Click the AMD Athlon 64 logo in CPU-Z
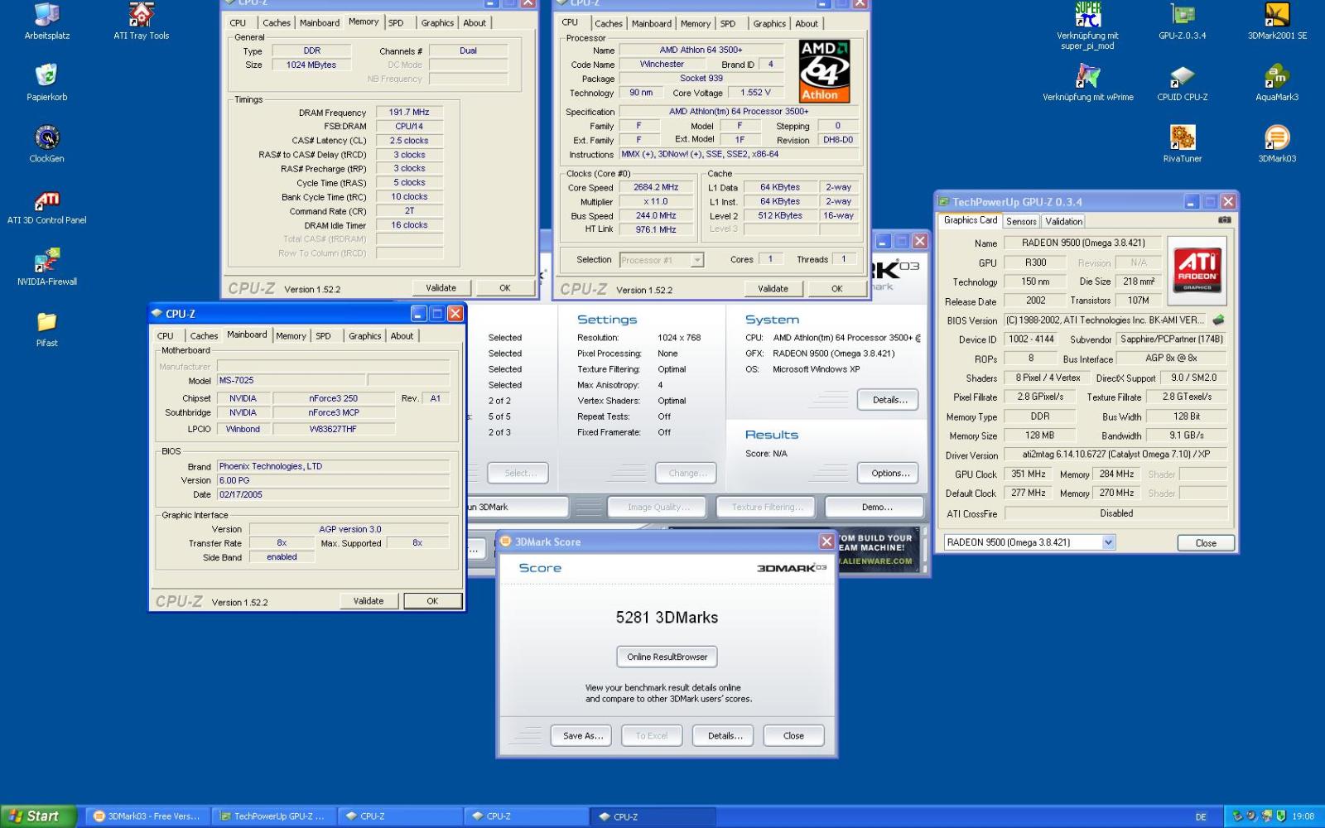Screen dimensions: 1325x828 click(x=824, y=71)
